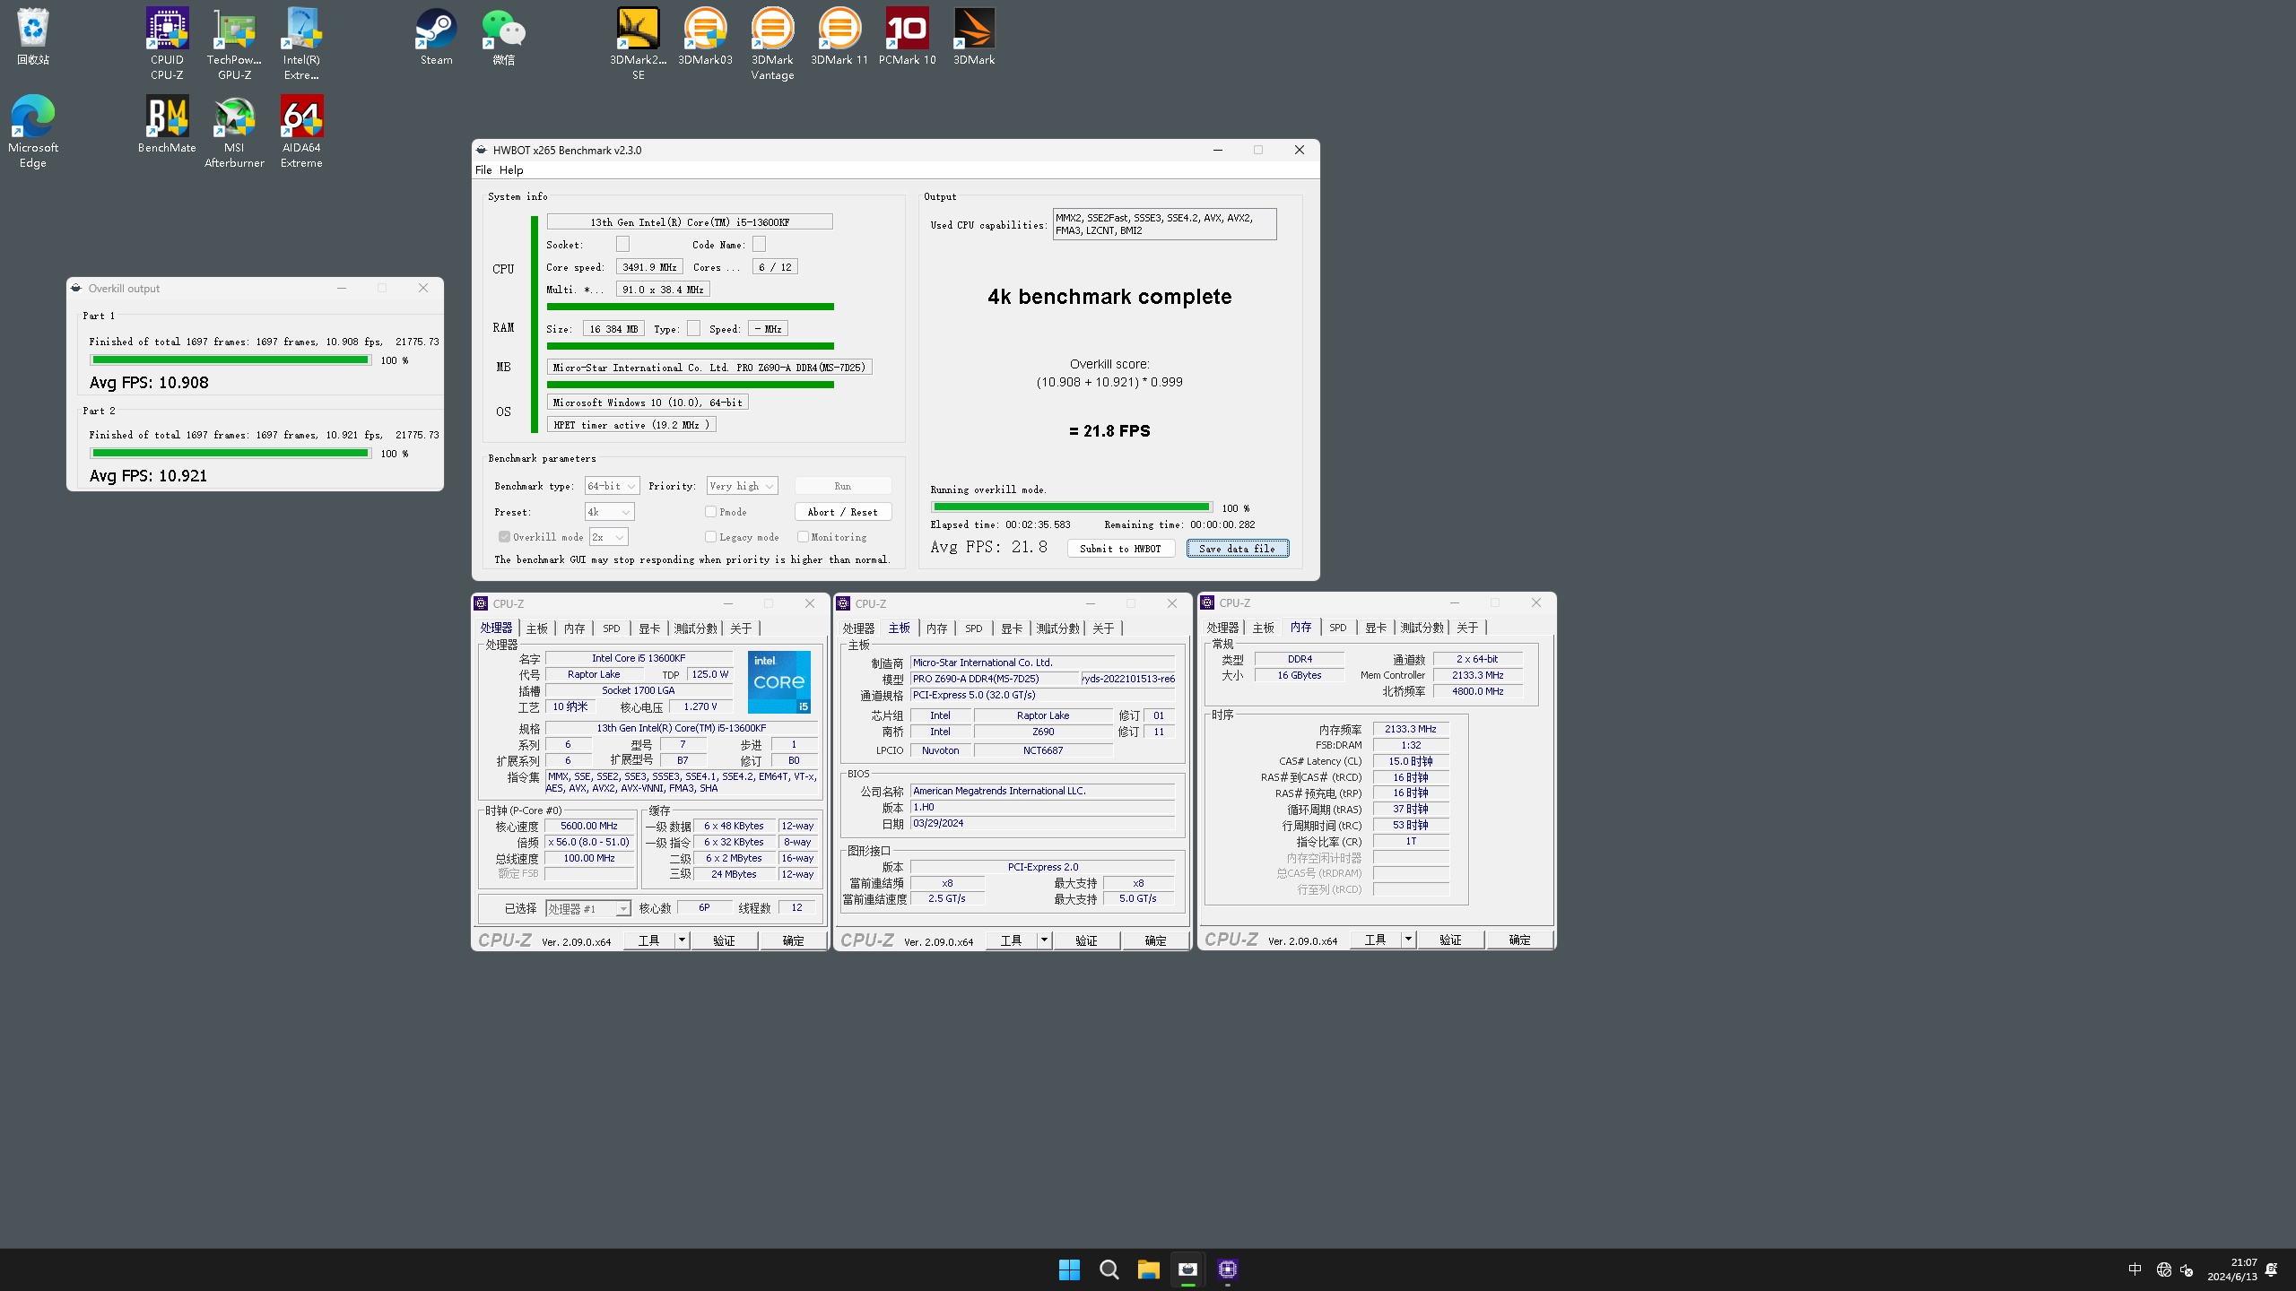Click the Used CPU capabilities text box

click(1164, 224)
